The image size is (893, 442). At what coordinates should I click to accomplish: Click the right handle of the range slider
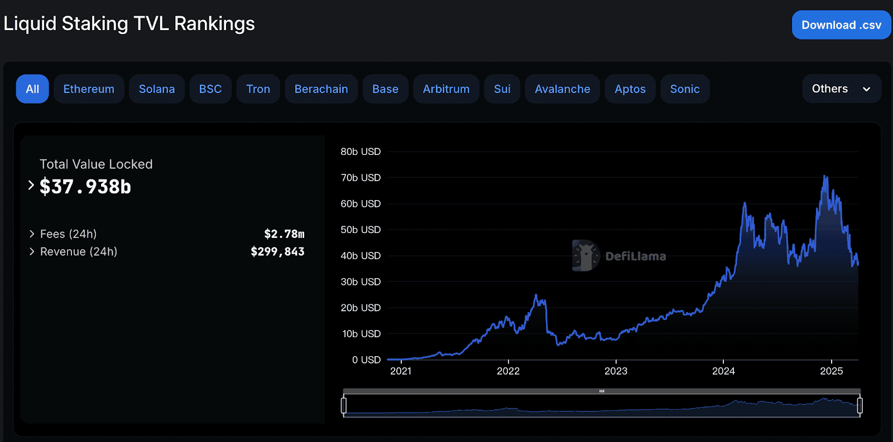pos(860,405)
